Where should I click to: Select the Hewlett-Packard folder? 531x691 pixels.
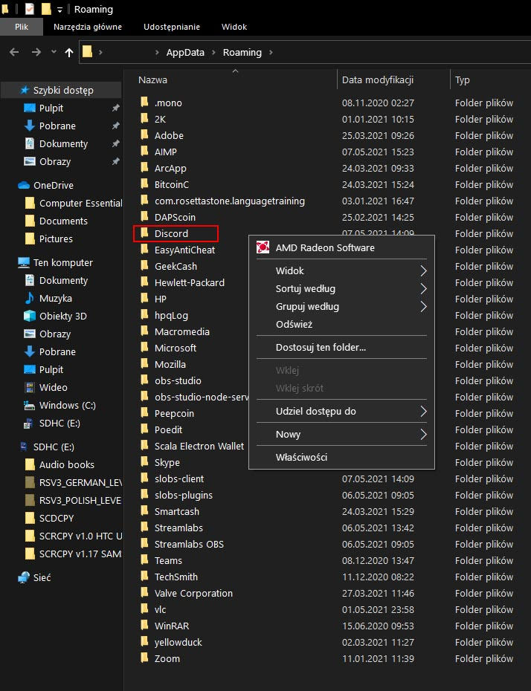[x=189, y=282]
